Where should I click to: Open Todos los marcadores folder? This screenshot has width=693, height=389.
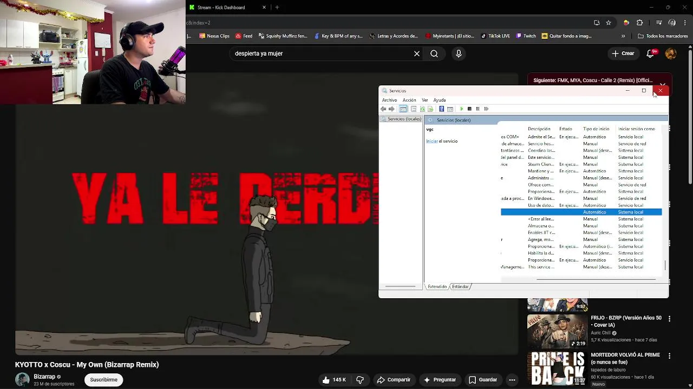pyautogui.click(x=663, y=36)
